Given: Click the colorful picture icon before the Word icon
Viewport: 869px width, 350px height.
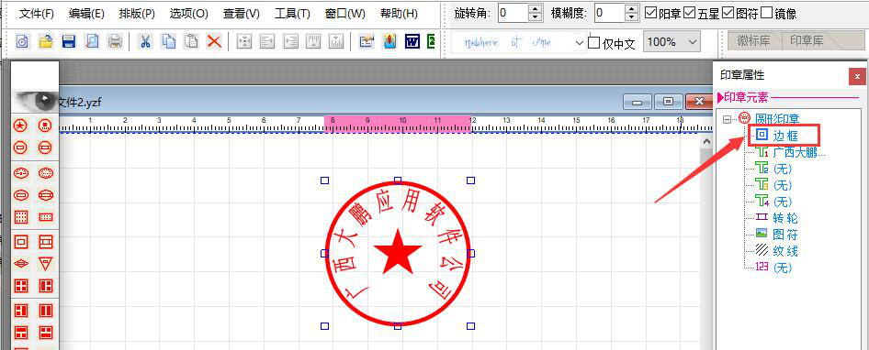Looking at the screenshot, I should click(389, 41).
